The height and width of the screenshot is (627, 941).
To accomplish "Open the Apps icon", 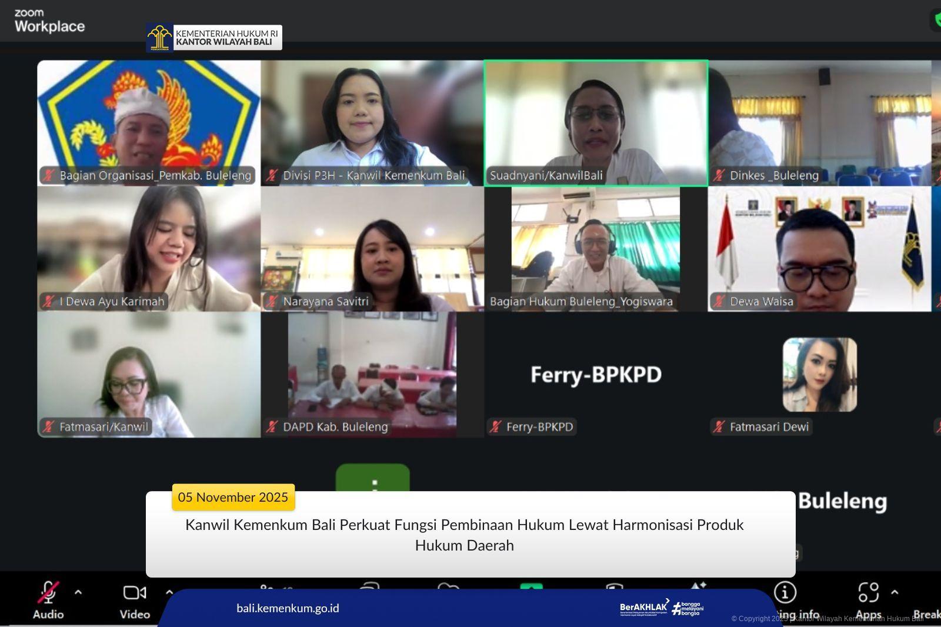I will [868, 592].
